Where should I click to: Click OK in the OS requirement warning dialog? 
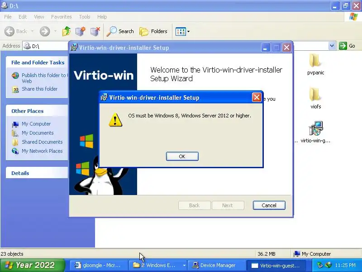point(182,156)
